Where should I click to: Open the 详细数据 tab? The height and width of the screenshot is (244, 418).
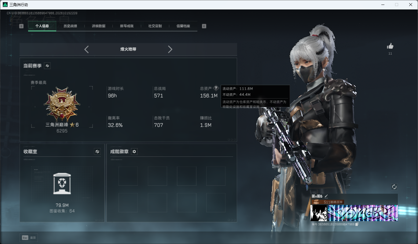[99, 26]
